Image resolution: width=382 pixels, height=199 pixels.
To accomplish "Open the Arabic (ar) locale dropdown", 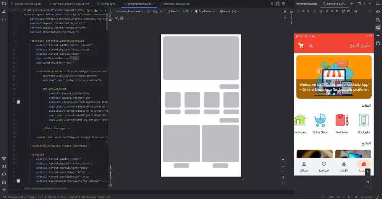I will (229, 11).
